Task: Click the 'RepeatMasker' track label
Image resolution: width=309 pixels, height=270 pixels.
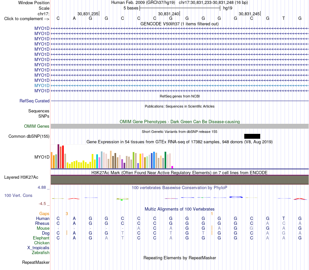Action: [x=36, y=262]
